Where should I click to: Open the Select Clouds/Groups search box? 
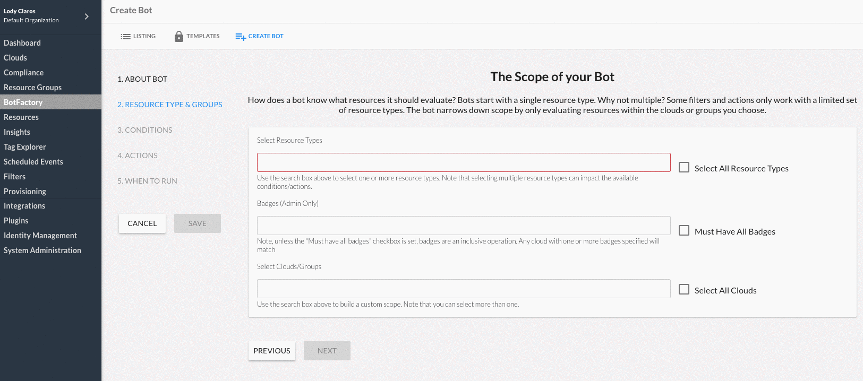pyautogui.click(x=464, y=289)
